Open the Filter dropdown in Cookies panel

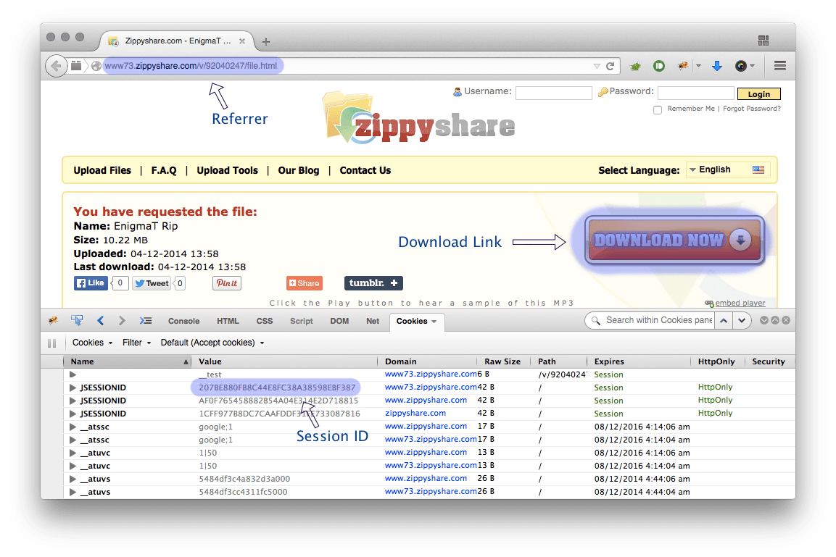(136, 343)
